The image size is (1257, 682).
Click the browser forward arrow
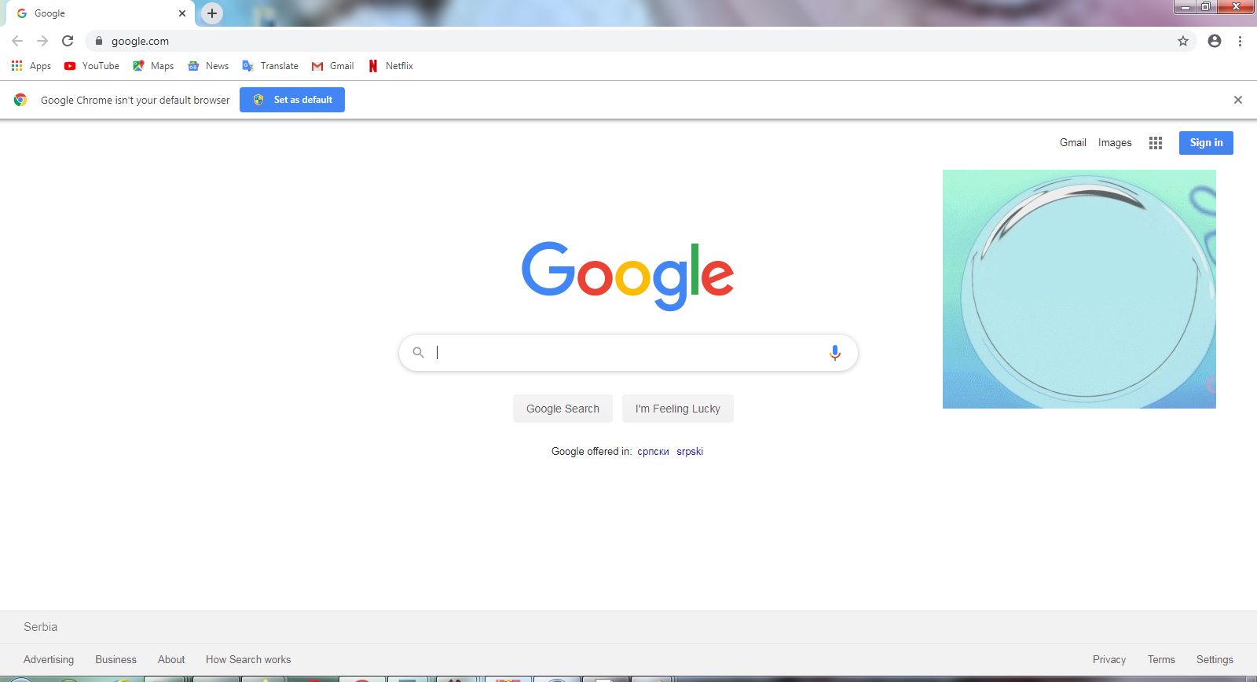click(x=42, y=41)
